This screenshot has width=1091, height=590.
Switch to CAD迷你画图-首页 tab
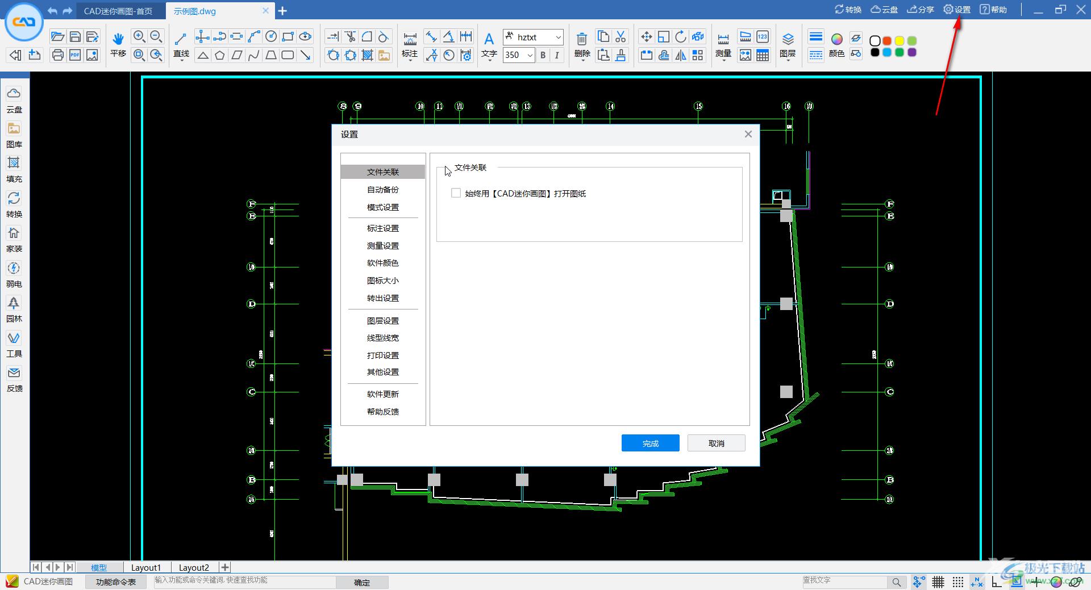(118, 11)
